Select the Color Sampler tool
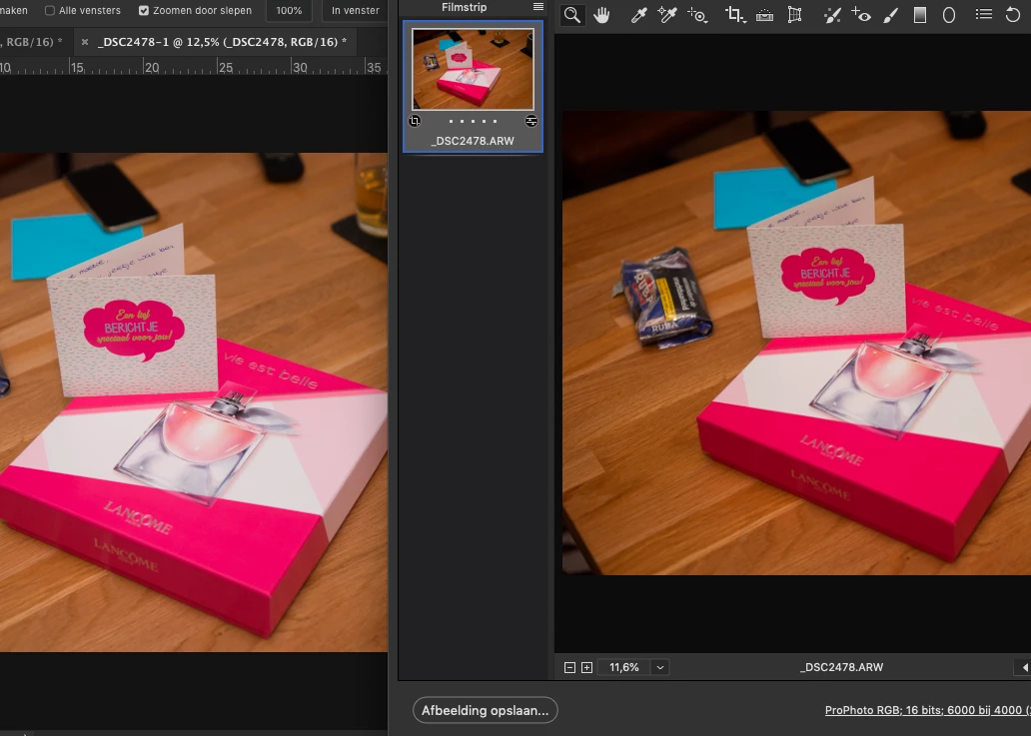This screenshot has height=736, width=1031. point(666,15)
